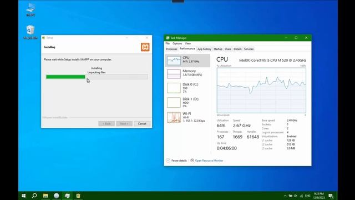The image size is (355, 200).
Task: Select Disk 0 (C:) performance item
Action: pos(187,88)
